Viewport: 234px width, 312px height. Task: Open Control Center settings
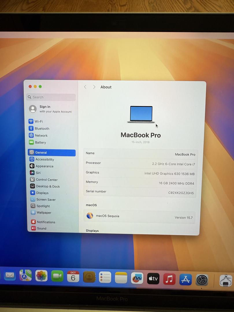tap(47, 180)
